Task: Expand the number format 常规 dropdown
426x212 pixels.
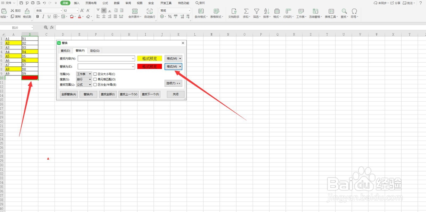Action: [190, 11]
